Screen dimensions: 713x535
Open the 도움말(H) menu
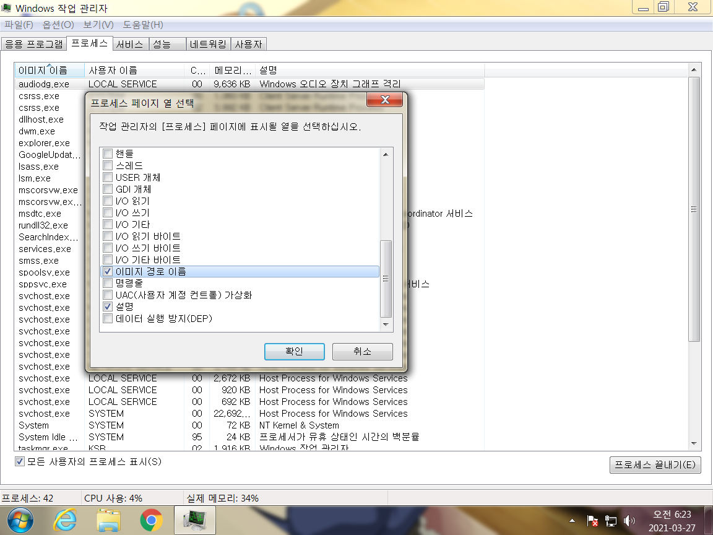[143, 25]
